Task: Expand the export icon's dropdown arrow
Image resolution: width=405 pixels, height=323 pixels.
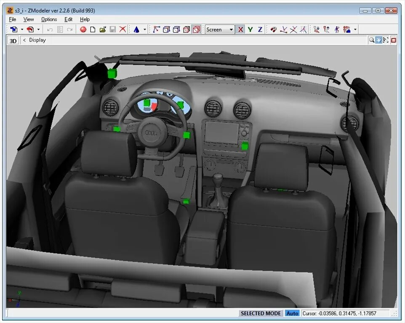Action: [38, 29]
